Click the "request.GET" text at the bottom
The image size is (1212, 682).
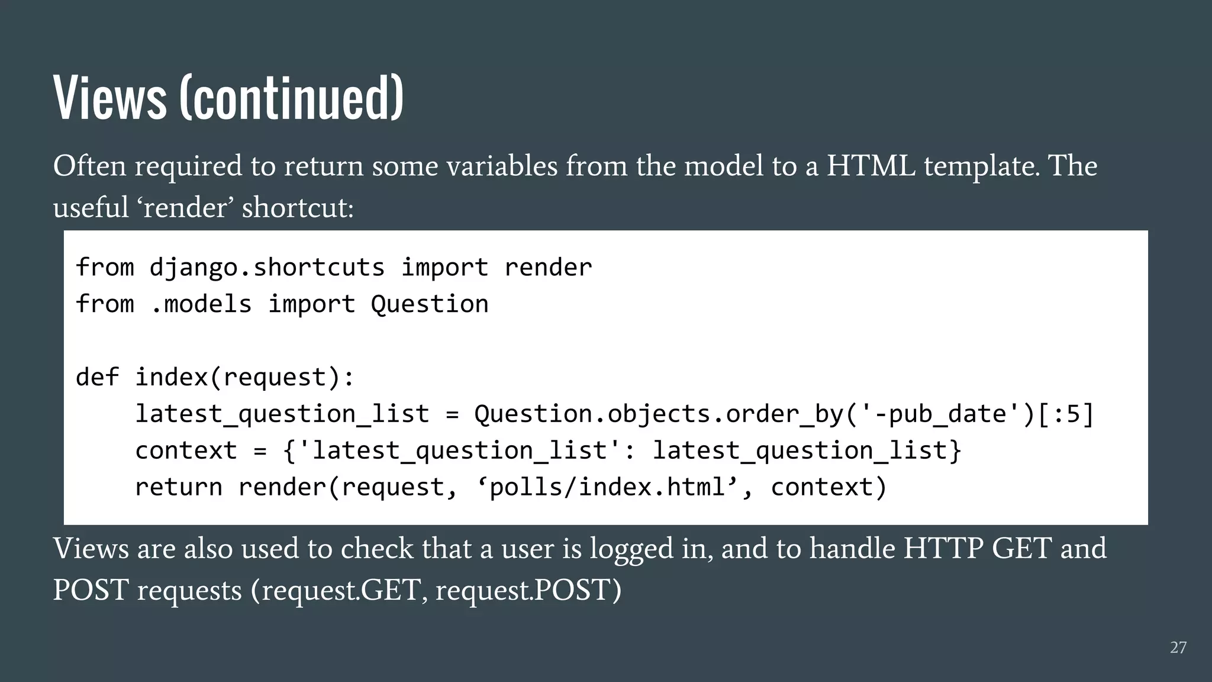coord(341,590)
